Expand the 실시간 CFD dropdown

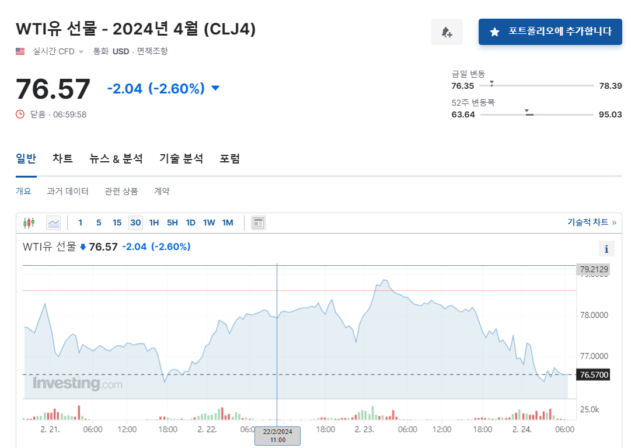pyautogui.click(x=79, y=51)
